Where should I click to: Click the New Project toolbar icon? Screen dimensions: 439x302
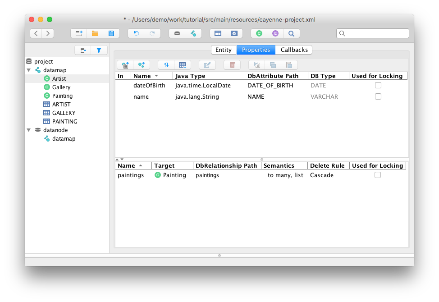(79, 33)
